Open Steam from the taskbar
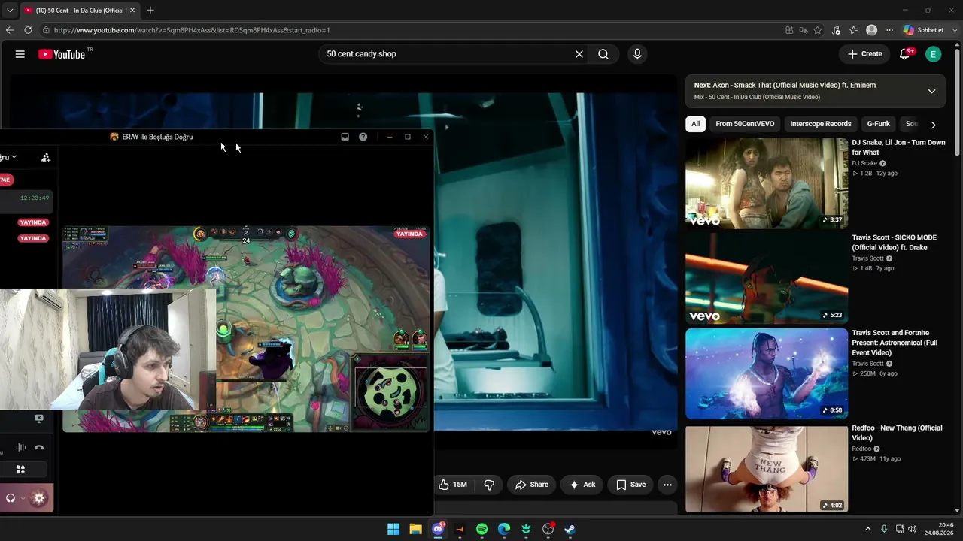 point(570,529)
